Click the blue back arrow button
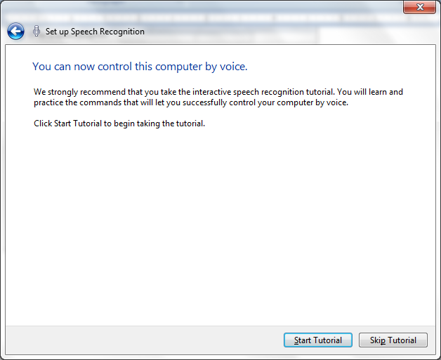 (15, 31)
